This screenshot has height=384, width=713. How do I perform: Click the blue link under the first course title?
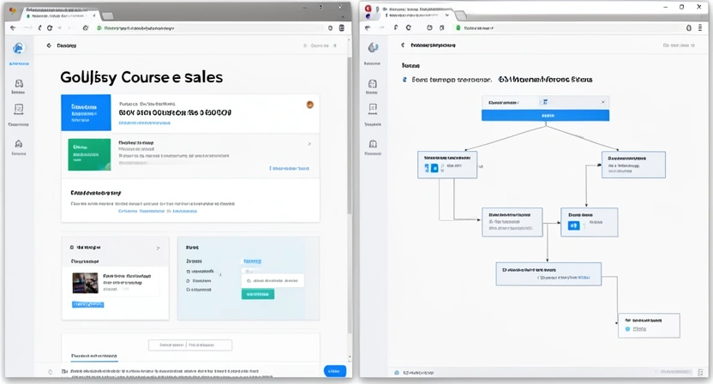145,123
